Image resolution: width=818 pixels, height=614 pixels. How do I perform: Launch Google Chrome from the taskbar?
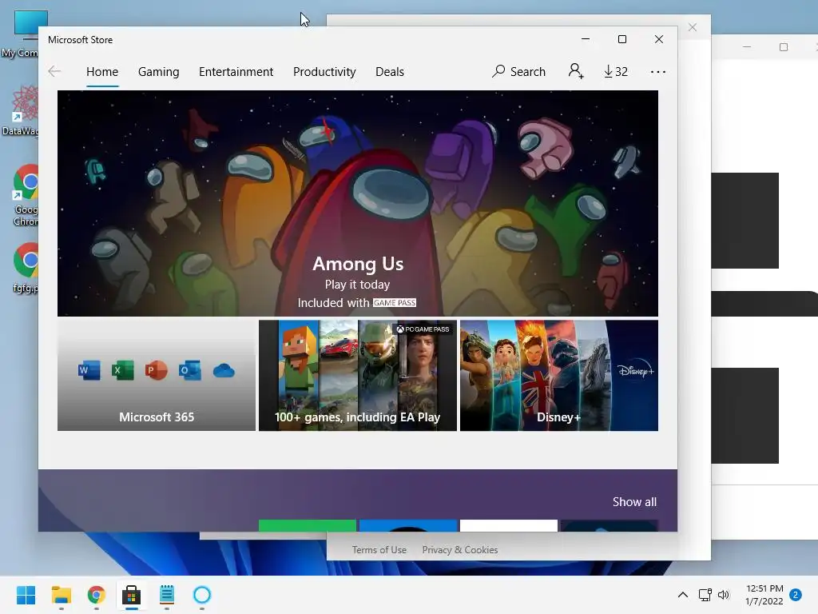pyautogui.click(x=96, y=595)
